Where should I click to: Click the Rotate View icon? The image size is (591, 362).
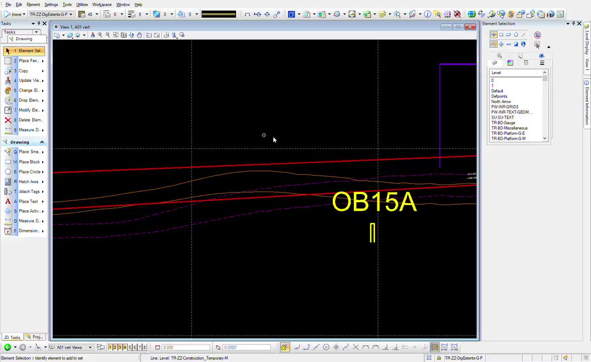(131, 35)
